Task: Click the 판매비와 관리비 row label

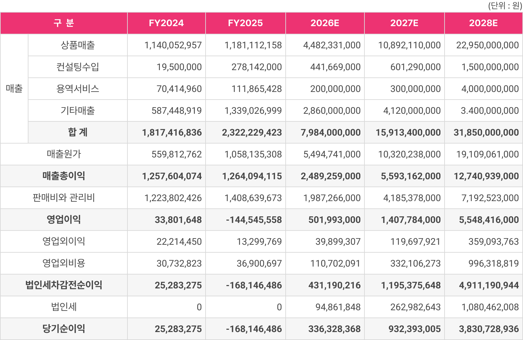Action: coord(64,198)
